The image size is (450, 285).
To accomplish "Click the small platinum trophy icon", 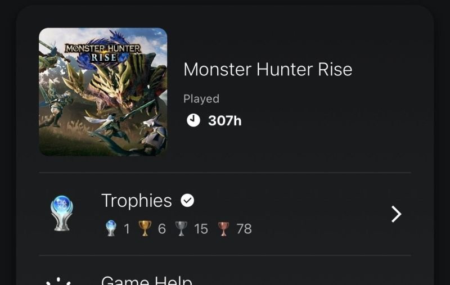I will (111, 229).
